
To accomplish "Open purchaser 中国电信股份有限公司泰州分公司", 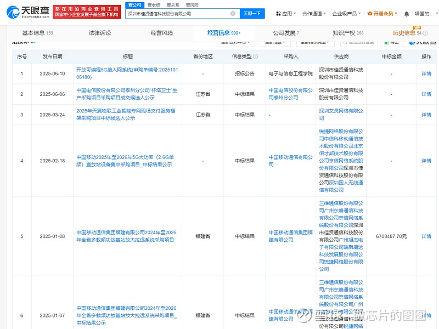I will click(291, 94).
